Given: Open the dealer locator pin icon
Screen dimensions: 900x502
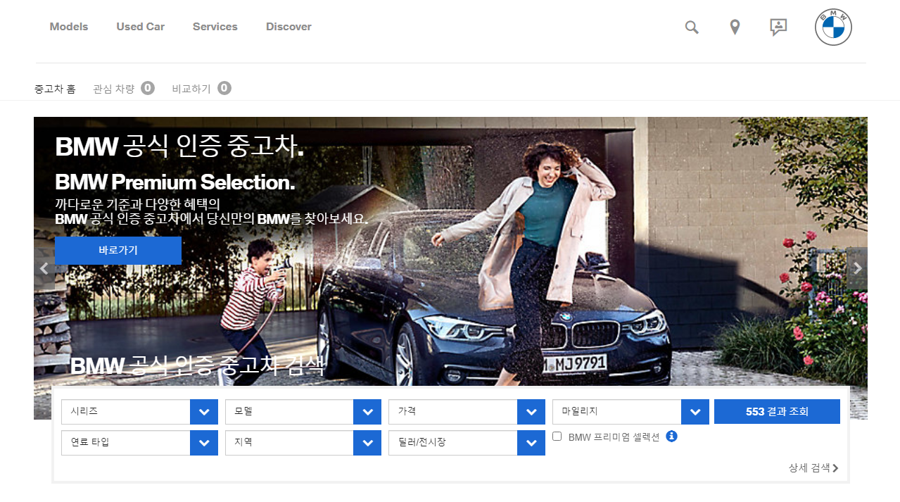Looking at the screenshot, I should [x=735, y=27].
